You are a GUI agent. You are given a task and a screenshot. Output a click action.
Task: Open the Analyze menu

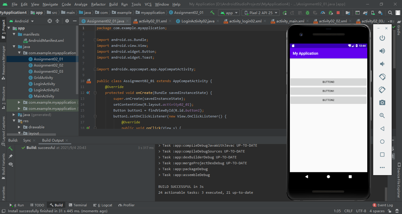coord(81,4)
